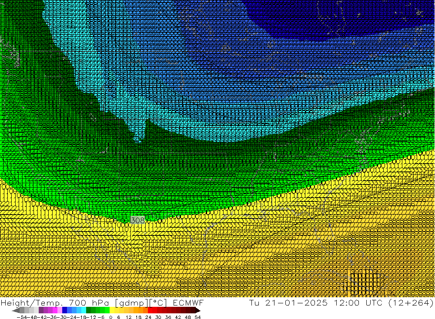Click the 308 contour height label
Image resolution: width=435 pixels, height=319 pixels.
pos(138,220)
